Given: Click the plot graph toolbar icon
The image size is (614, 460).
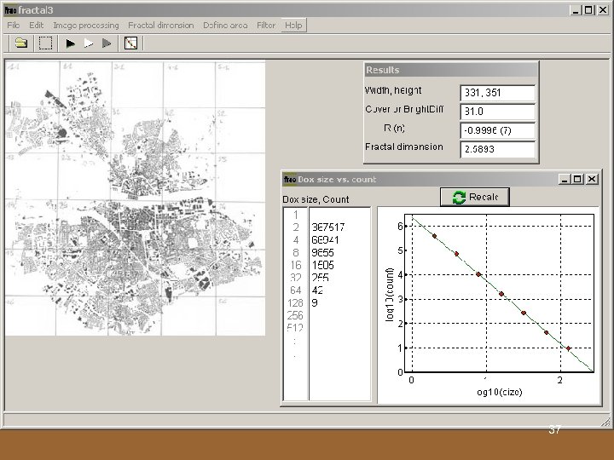Looking at the screenshot, I should (132, 42).
